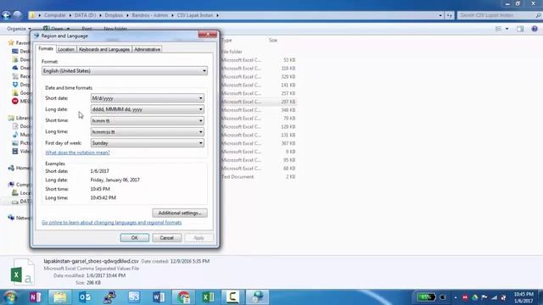Switch to the Formats tab
543x305 pixels.
click(x=46, y=49)
